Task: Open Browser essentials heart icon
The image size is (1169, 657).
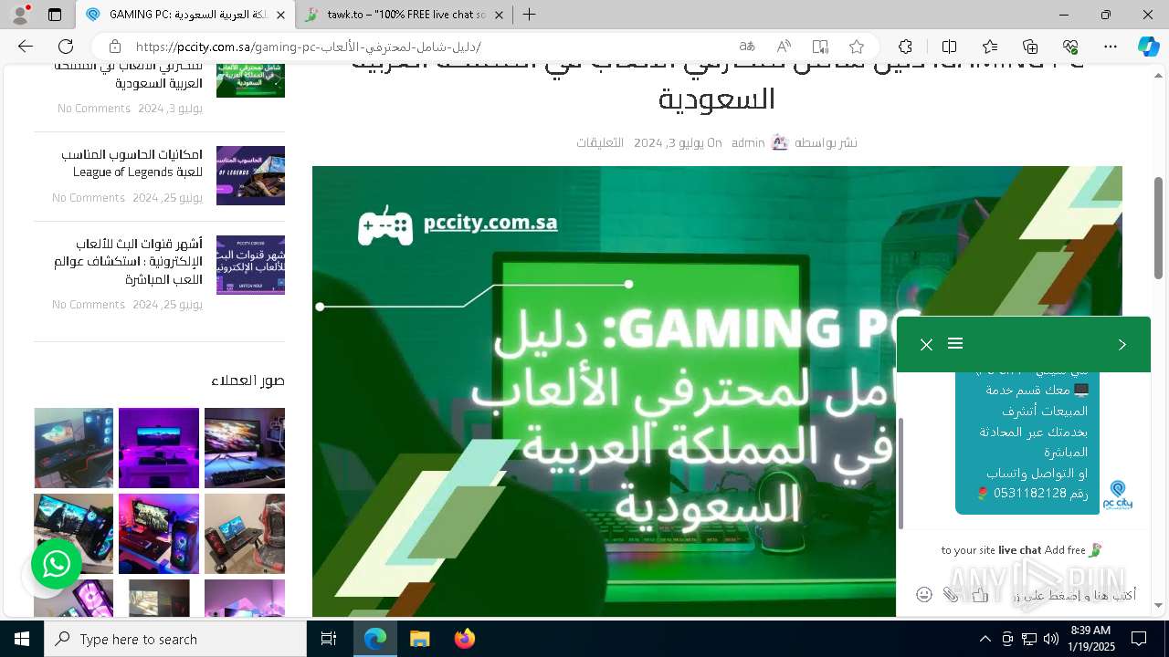Action: click(1070, 47)
